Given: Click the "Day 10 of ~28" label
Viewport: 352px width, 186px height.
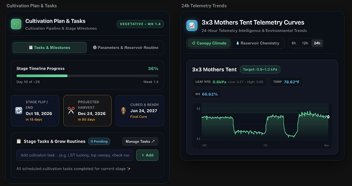Looking at the screenshot, I should [28, 82].
